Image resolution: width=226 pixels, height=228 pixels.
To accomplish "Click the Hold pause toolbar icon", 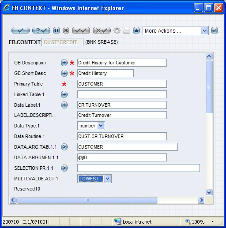I will [56, 30].
